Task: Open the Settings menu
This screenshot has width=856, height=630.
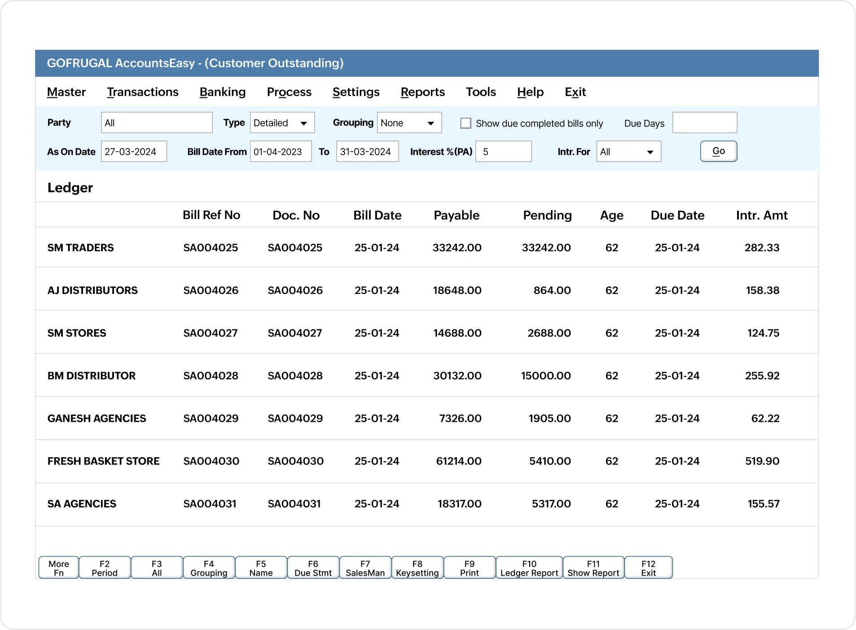Action: (x=356, y=92)
